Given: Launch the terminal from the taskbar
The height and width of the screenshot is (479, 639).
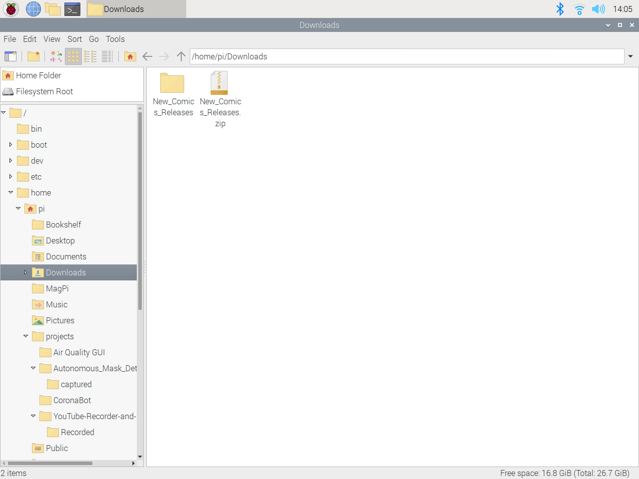Looking at the screenshot, I should coord(72,9).
